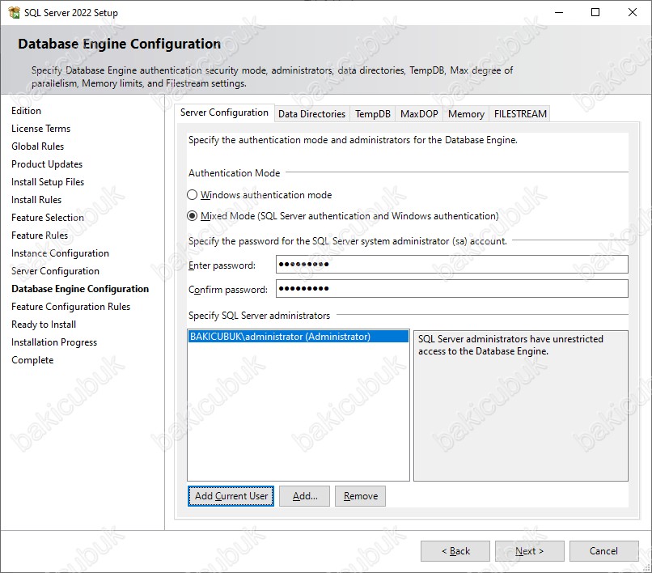Click the Confirm password field
This screenshot has width=652, height=573.
(451, 288)
